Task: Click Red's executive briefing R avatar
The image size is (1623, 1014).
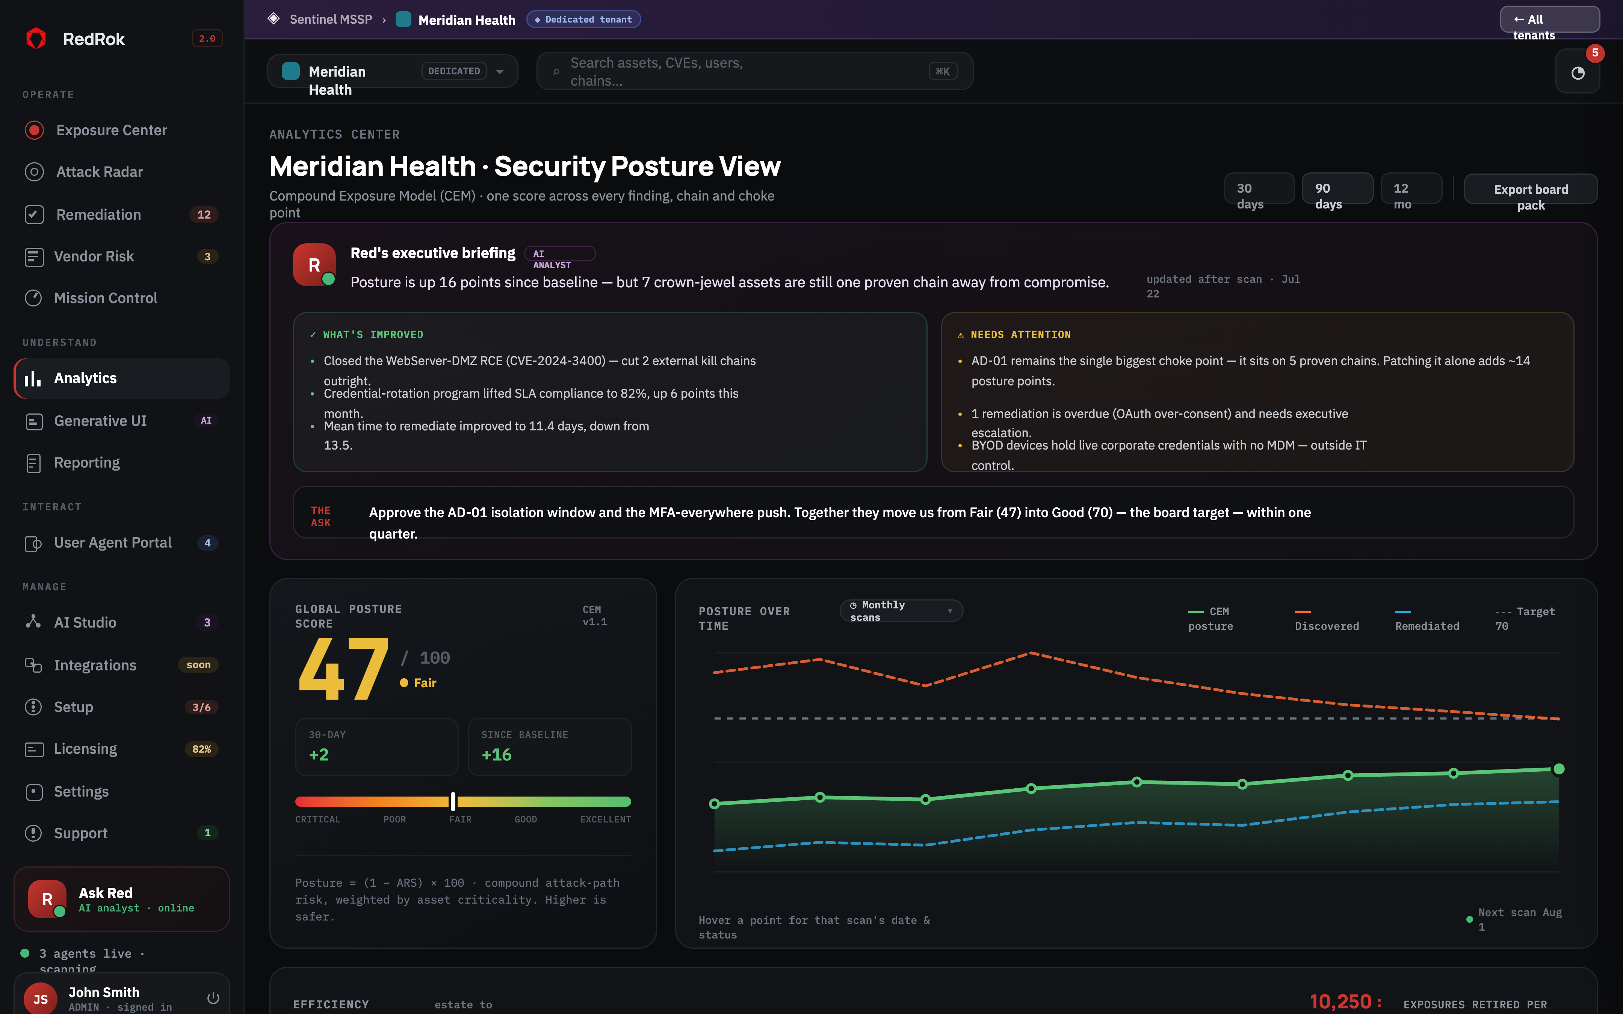Action: point(314,265)
